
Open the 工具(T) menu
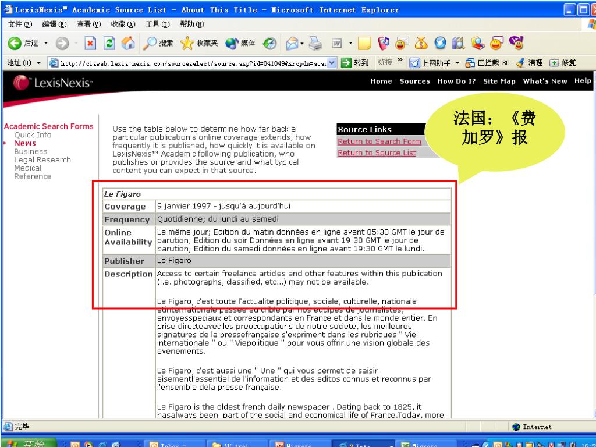(157, 24)
